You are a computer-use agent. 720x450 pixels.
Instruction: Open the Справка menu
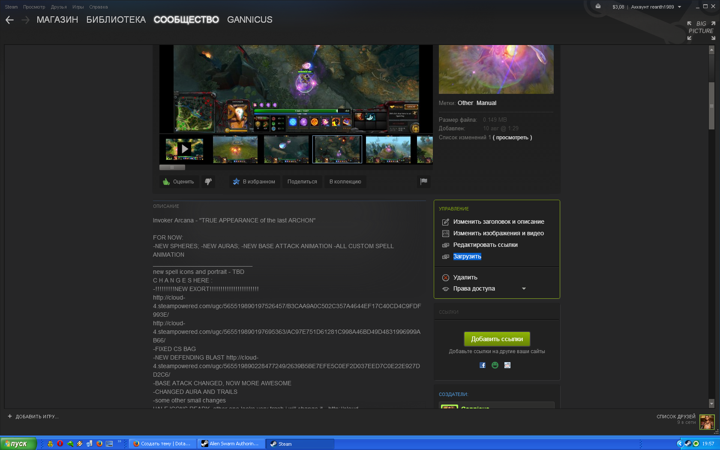pos(99,7)
